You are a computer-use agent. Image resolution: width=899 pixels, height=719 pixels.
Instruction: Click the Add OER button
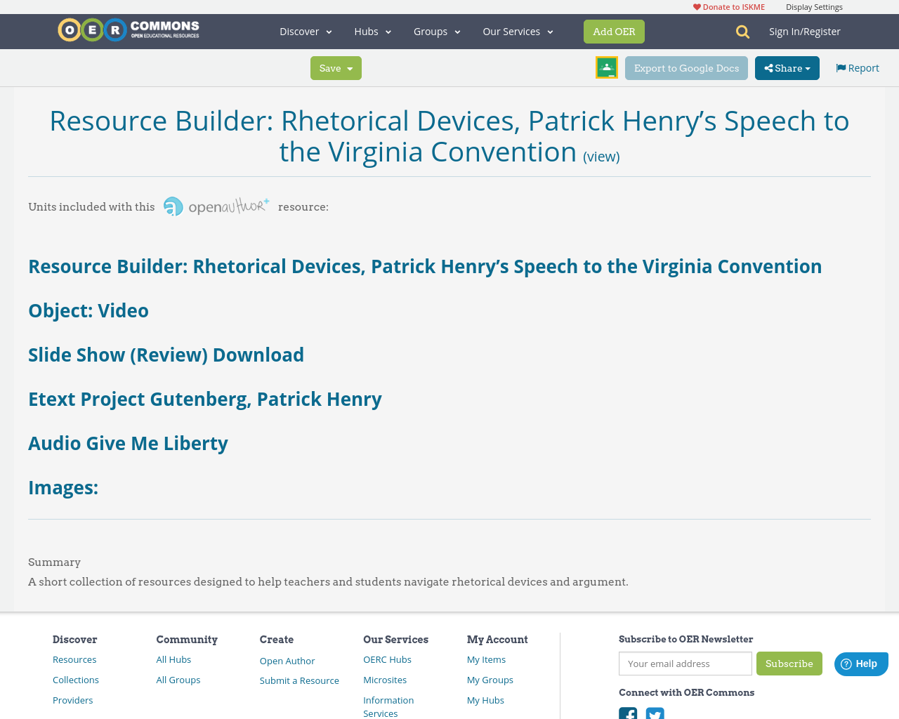[x=614, y=31]
